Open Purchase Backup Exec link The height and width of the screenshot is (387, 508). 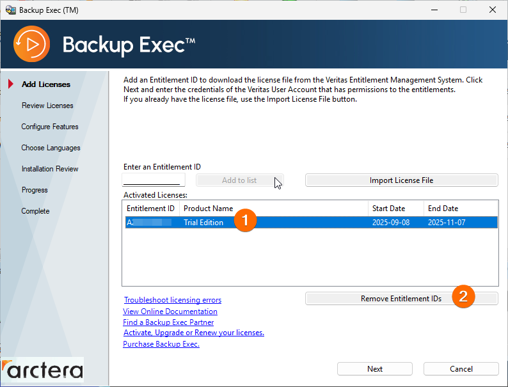[x=161, y=344]
